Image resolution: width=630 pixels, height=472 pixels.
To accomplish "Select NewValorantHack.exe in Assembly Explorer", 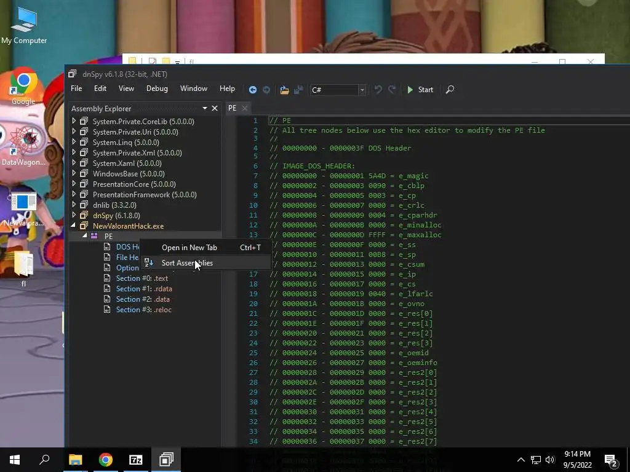I will click(128, 226).
